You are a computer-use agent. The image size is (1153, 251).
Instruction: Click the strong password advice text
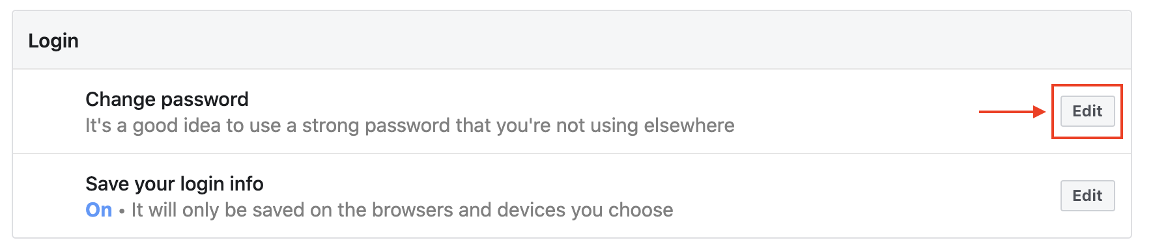click(410, 125)
